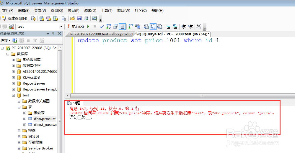This screenshot has height=153, width=295.
Task: Toggle the IntelliSense enabled icon
Action: (x=123, y=27)
